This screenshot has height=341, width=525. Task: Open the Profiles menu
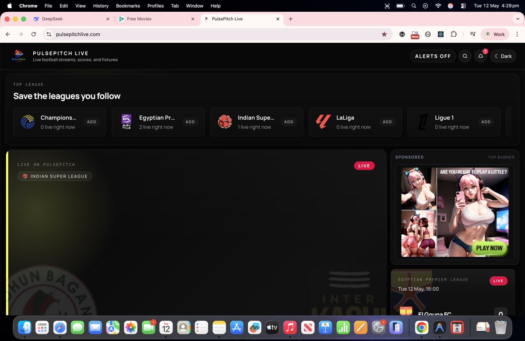[155, 6]
